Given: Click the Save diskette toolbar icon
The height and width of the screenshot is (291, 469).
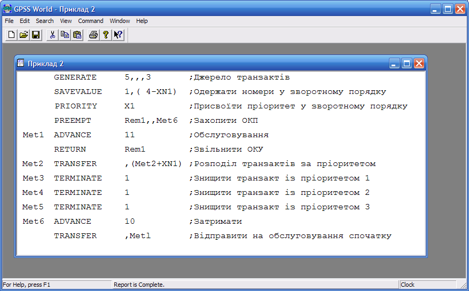Looking at the screenshot, I should point(36,35).
